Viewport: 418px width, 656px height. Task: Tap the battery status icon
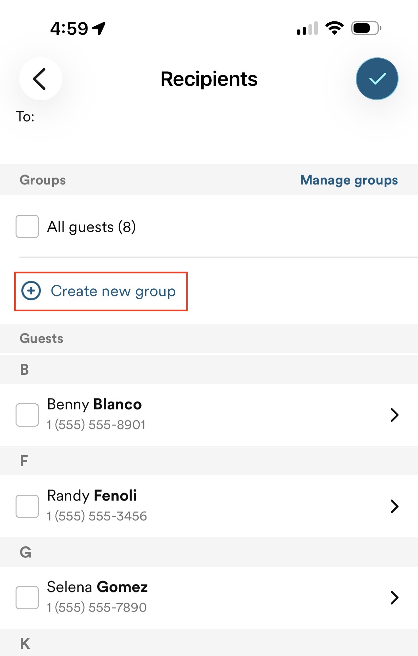(366, 28)
